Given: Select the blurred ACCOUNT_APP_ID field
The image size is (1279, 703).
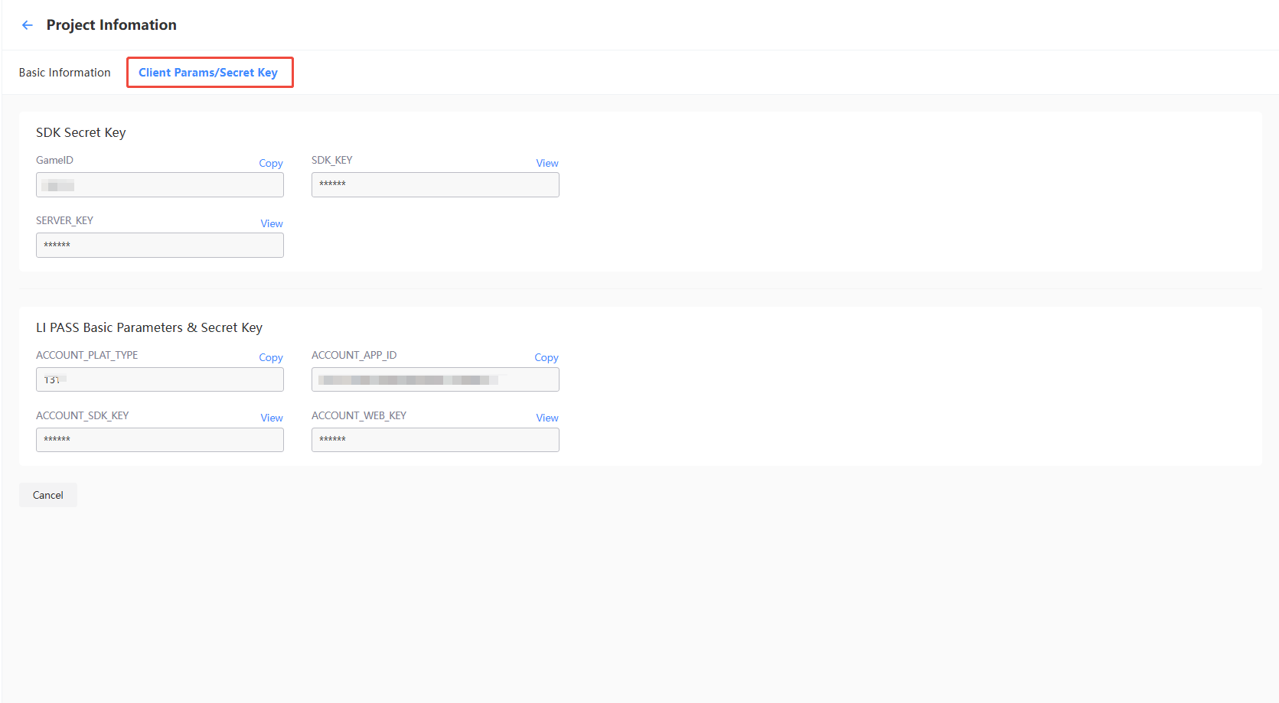Looking at the screenshot, I should tap(435, 379).
